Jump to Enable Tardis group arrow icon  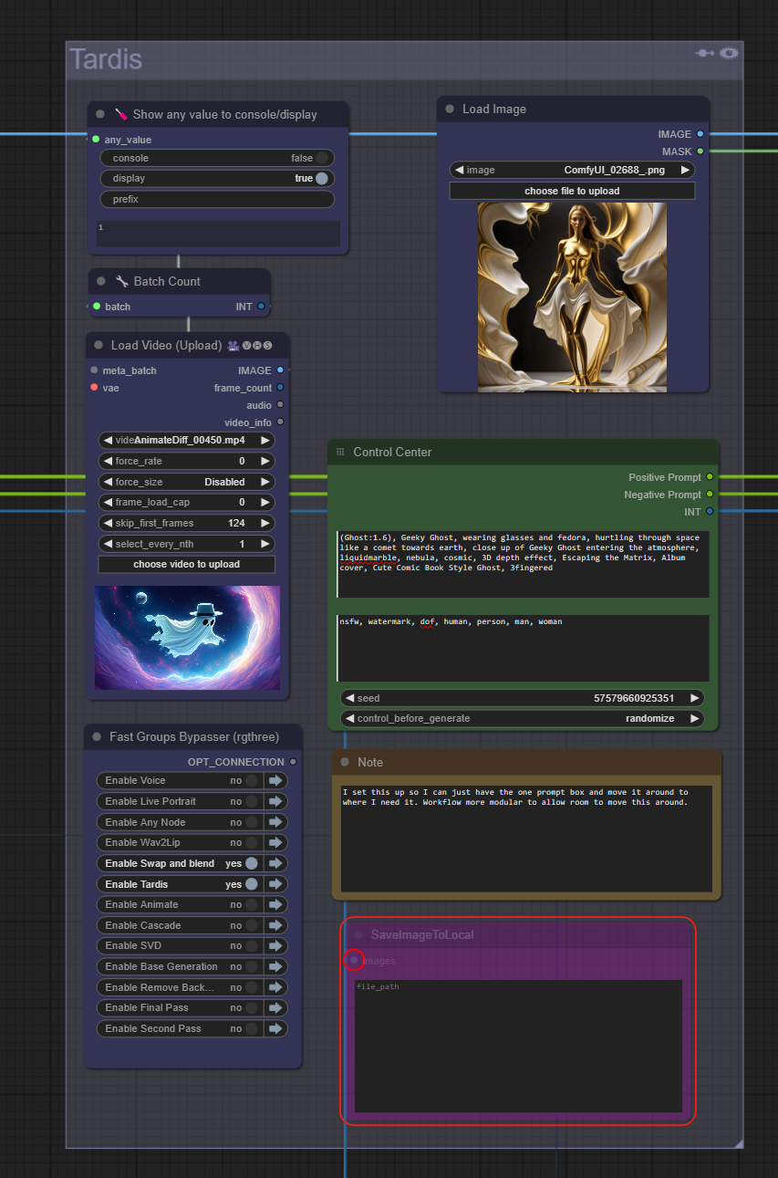coord(275,884)
